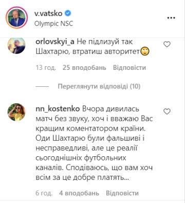Open nn_kostenko username link
The image size is (185, 203).
point(58,109)
